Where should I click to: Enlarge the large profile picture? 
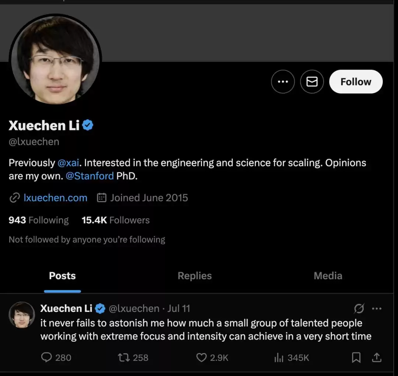click(x=55, y=60)
